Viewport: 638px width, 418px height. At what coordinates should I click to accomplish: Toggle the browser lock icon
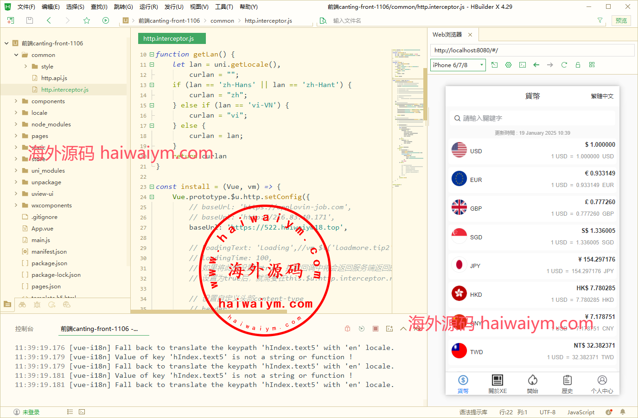(x=578, y=65)
